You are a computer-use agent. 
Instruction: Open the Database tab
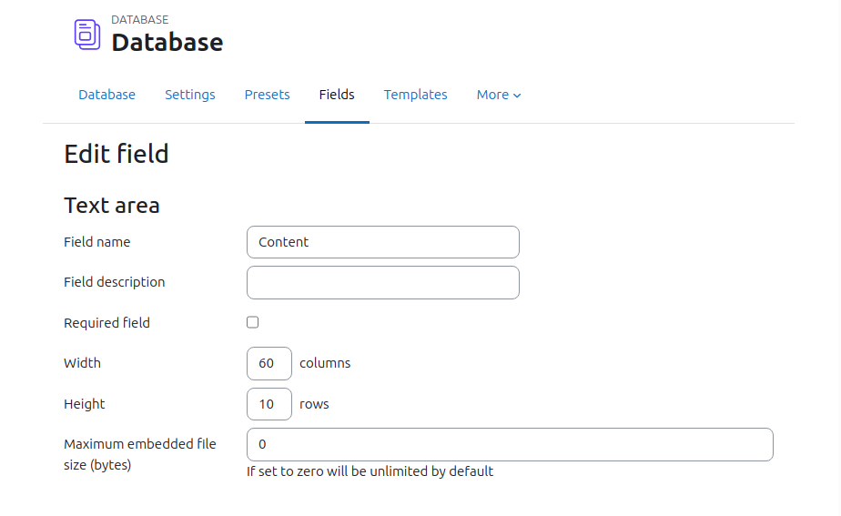[106, 95]
